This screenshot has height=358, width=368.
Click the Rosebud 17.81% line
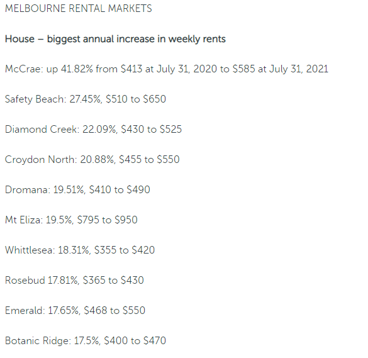click(74, 280)
